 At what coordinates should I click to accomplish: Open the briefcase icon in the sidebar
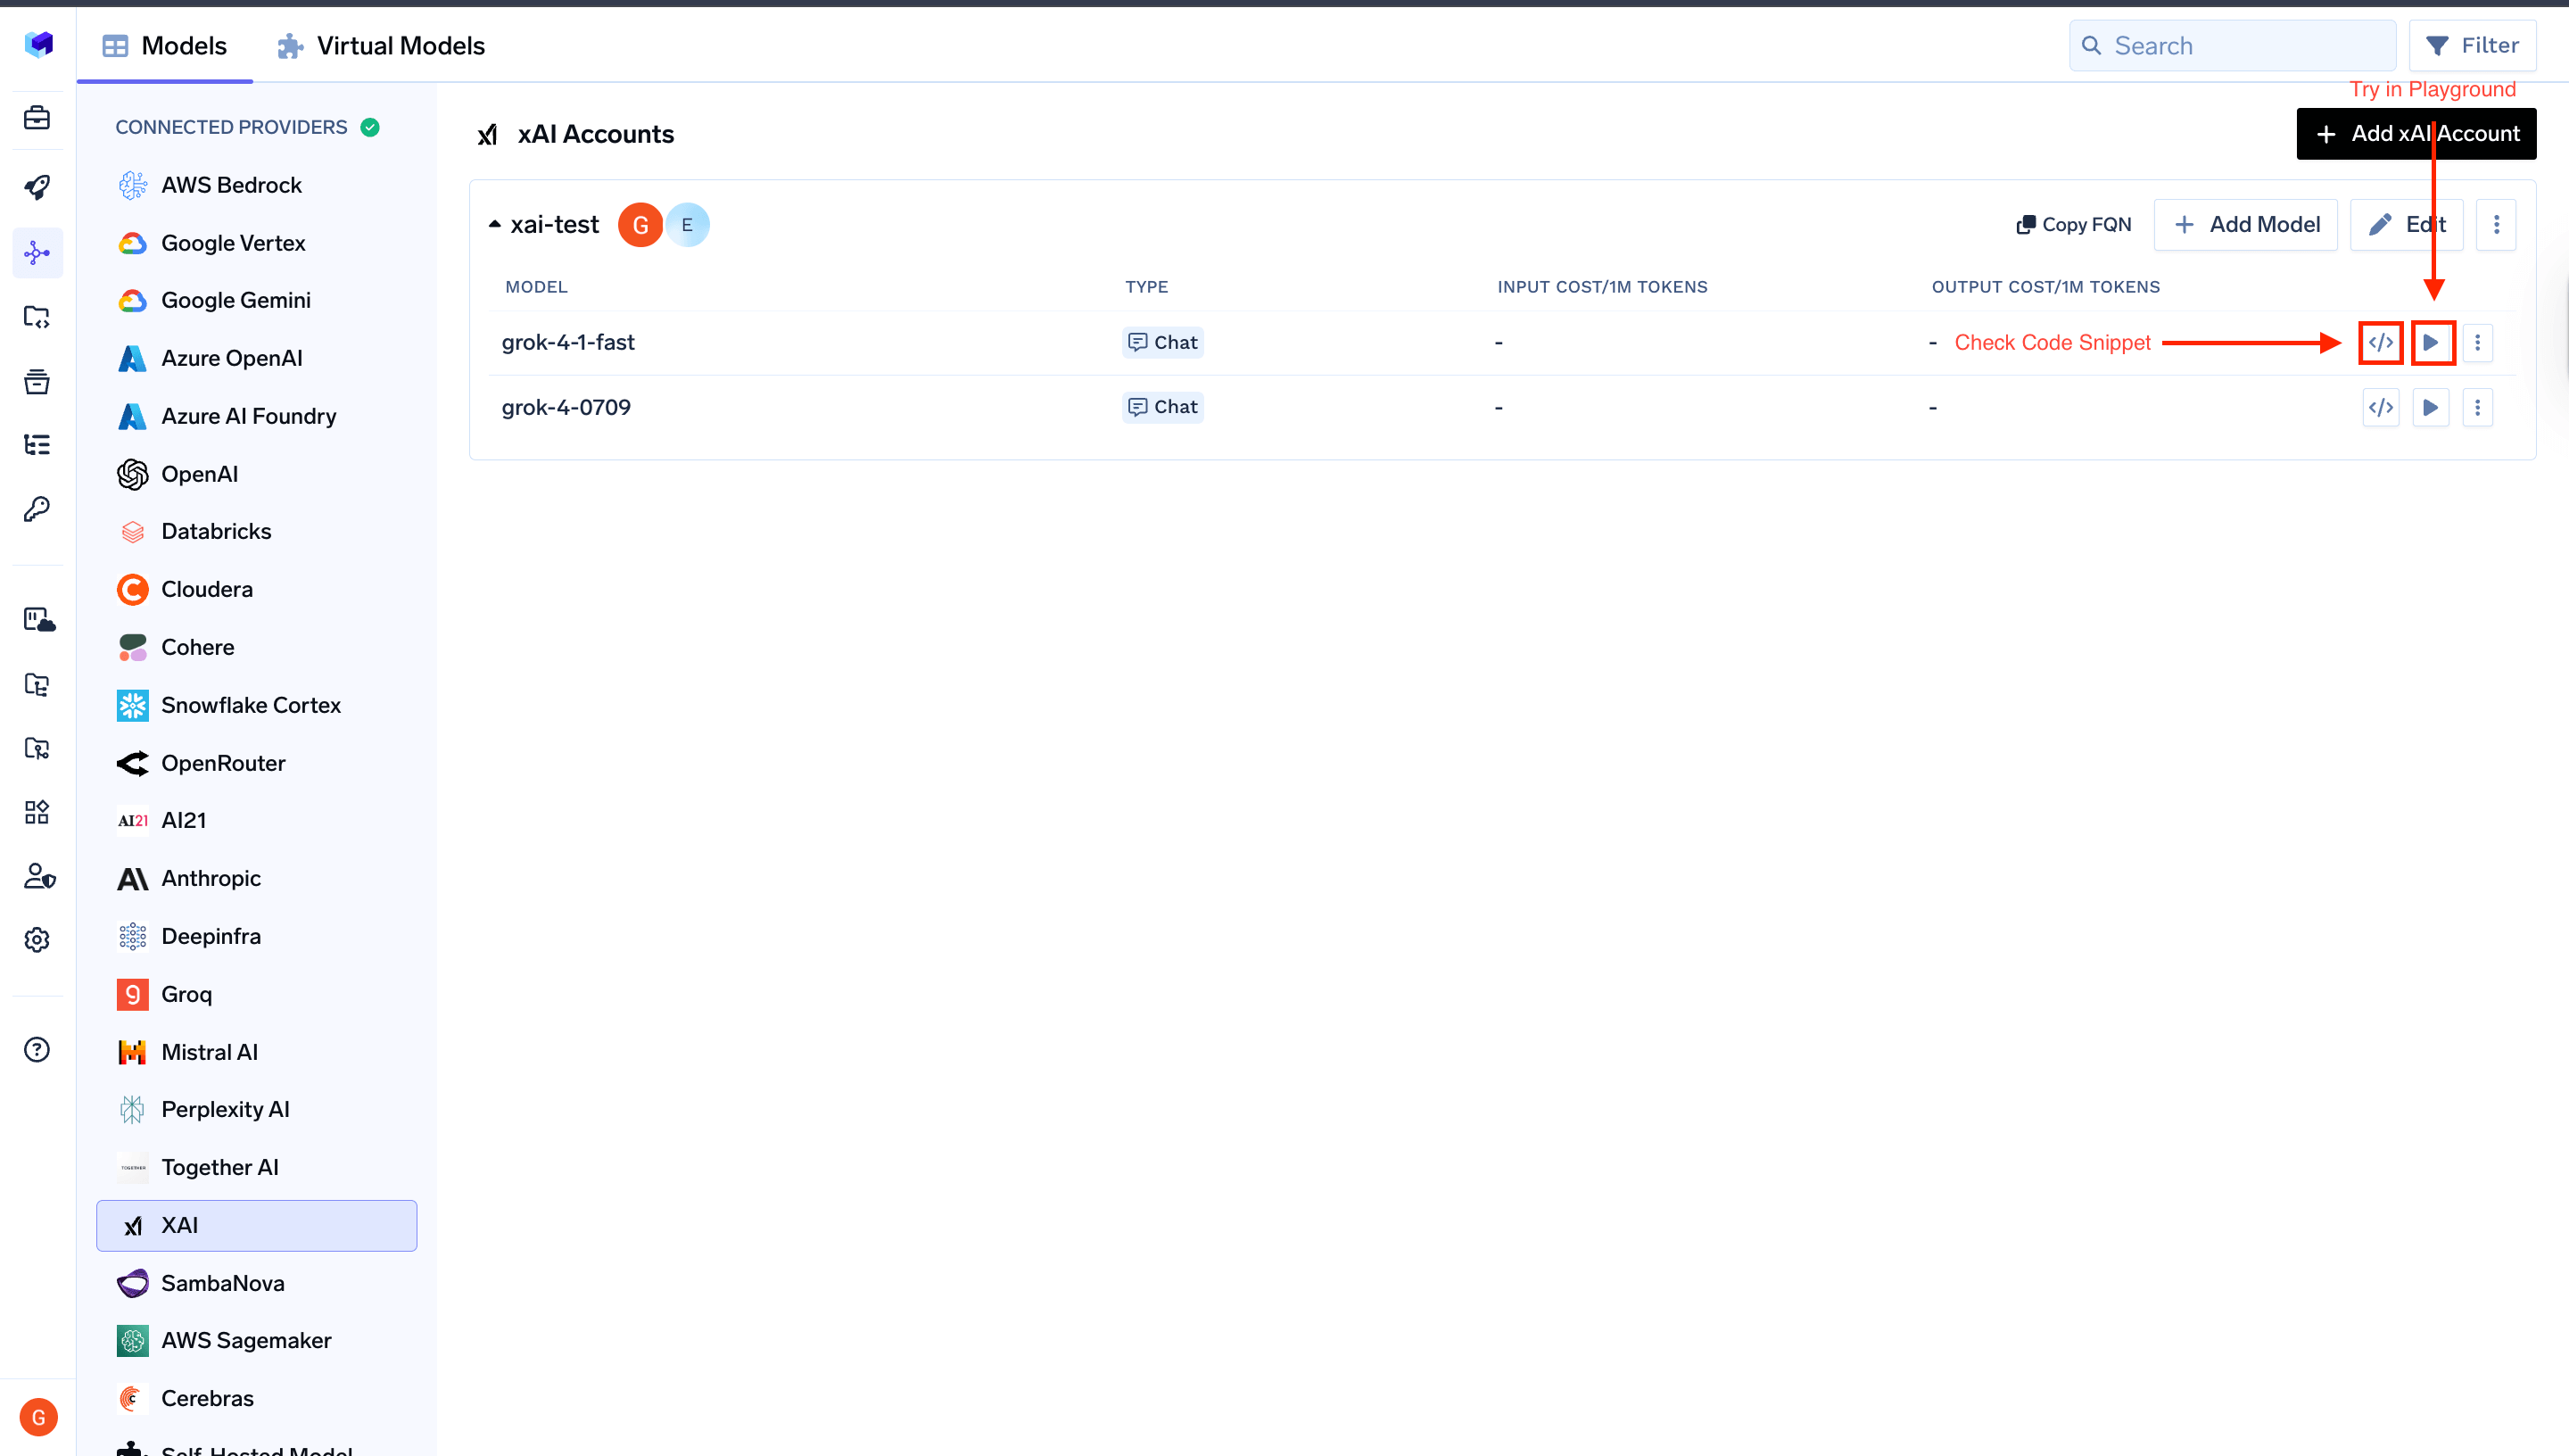tap(37, 117)
